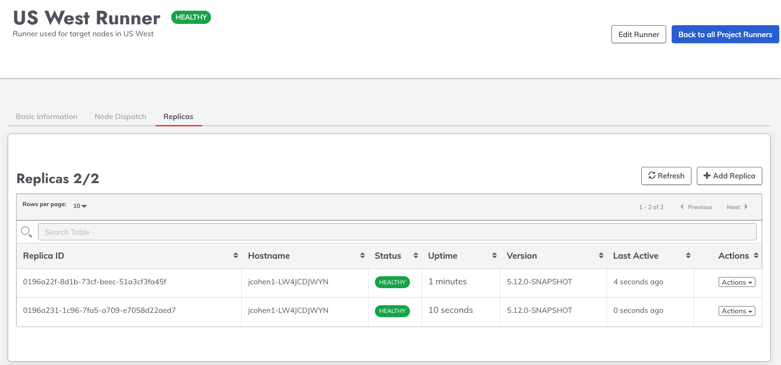Select the Replicas tab

(178, 117)
